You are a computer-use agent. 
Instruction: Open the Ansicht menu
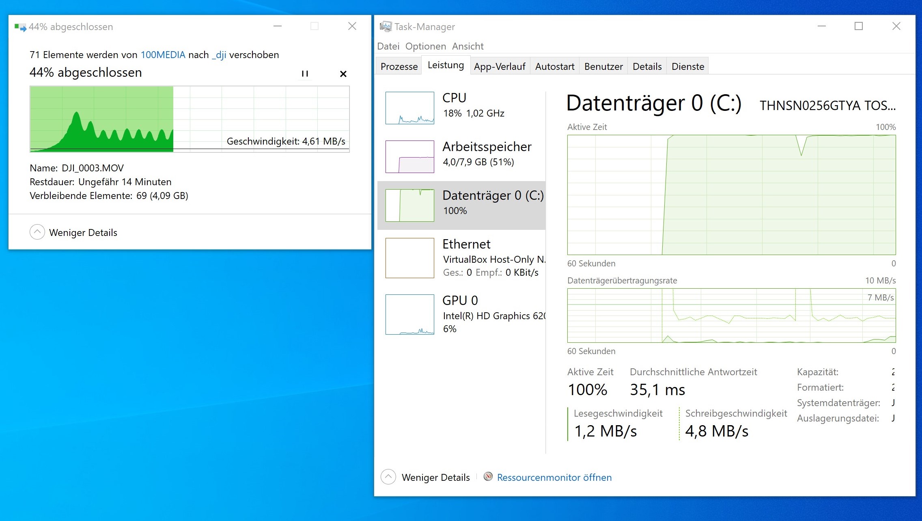(467, 46)
